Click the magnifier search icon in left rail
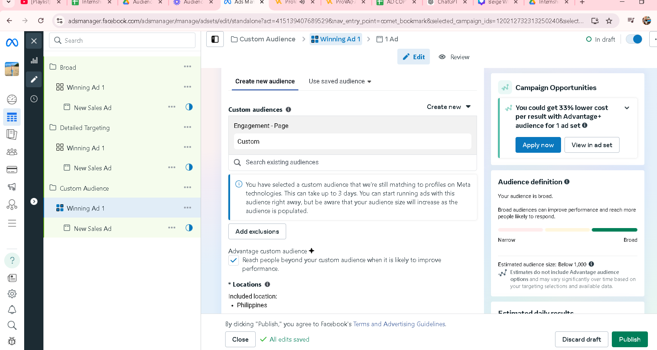Screen dimensions: 657x350 (12, 325)
